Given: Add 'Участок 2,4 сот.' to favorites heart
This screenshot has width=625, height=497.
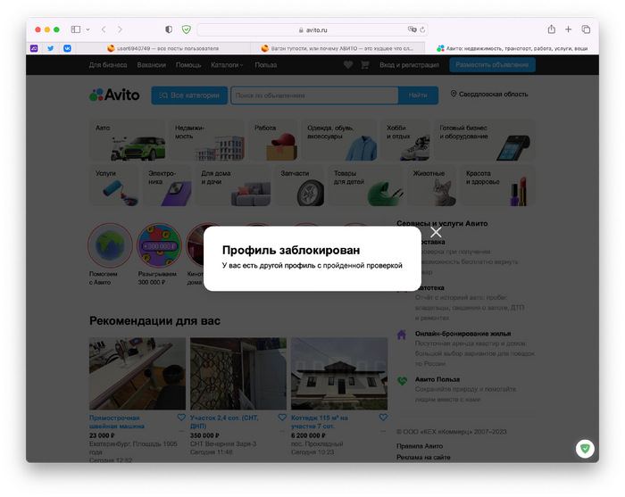Looking at the screenshot, I should coord(282,418).
